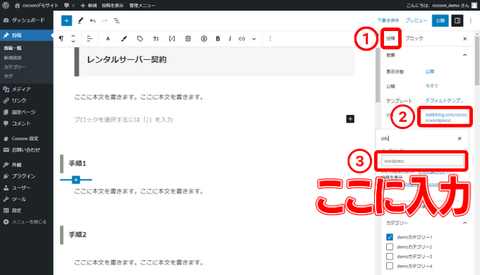The image size is (480, 275).
Task: Collapse the カテゴリー panel
Action: coord(464,223)
